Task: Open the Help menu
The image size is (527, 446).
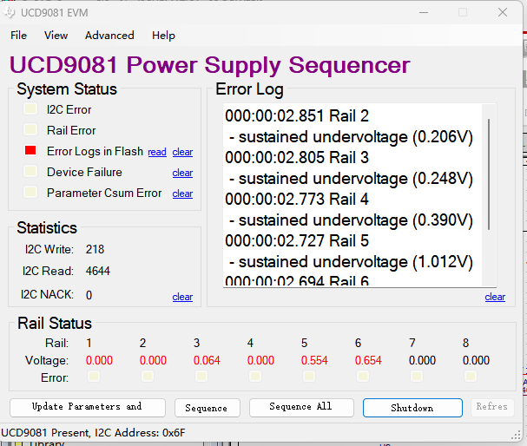Action: point(163,36)
